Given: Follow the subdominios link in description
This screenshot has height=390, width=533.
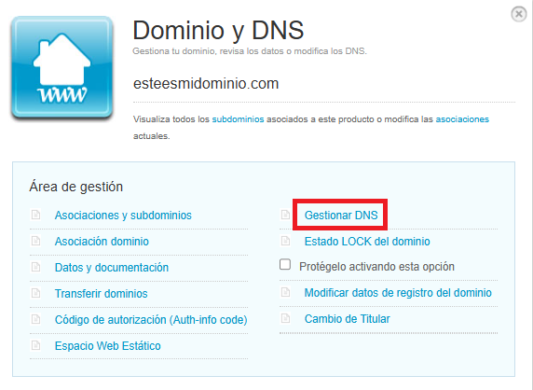Looking at the screenshot, I should [238, 119].
